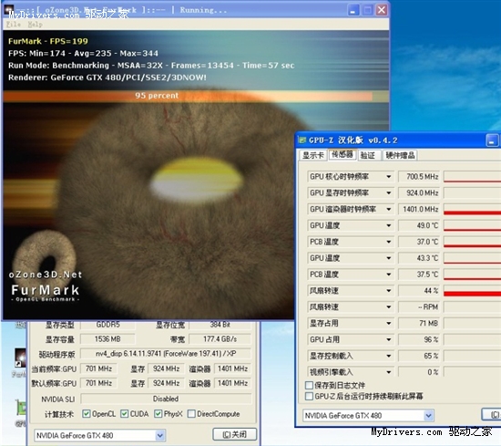Image resolution: width=501 pixels, height=446 pixels.
Task: Switch to the 硬件赠品 tab
Action: tap(400, 155)
